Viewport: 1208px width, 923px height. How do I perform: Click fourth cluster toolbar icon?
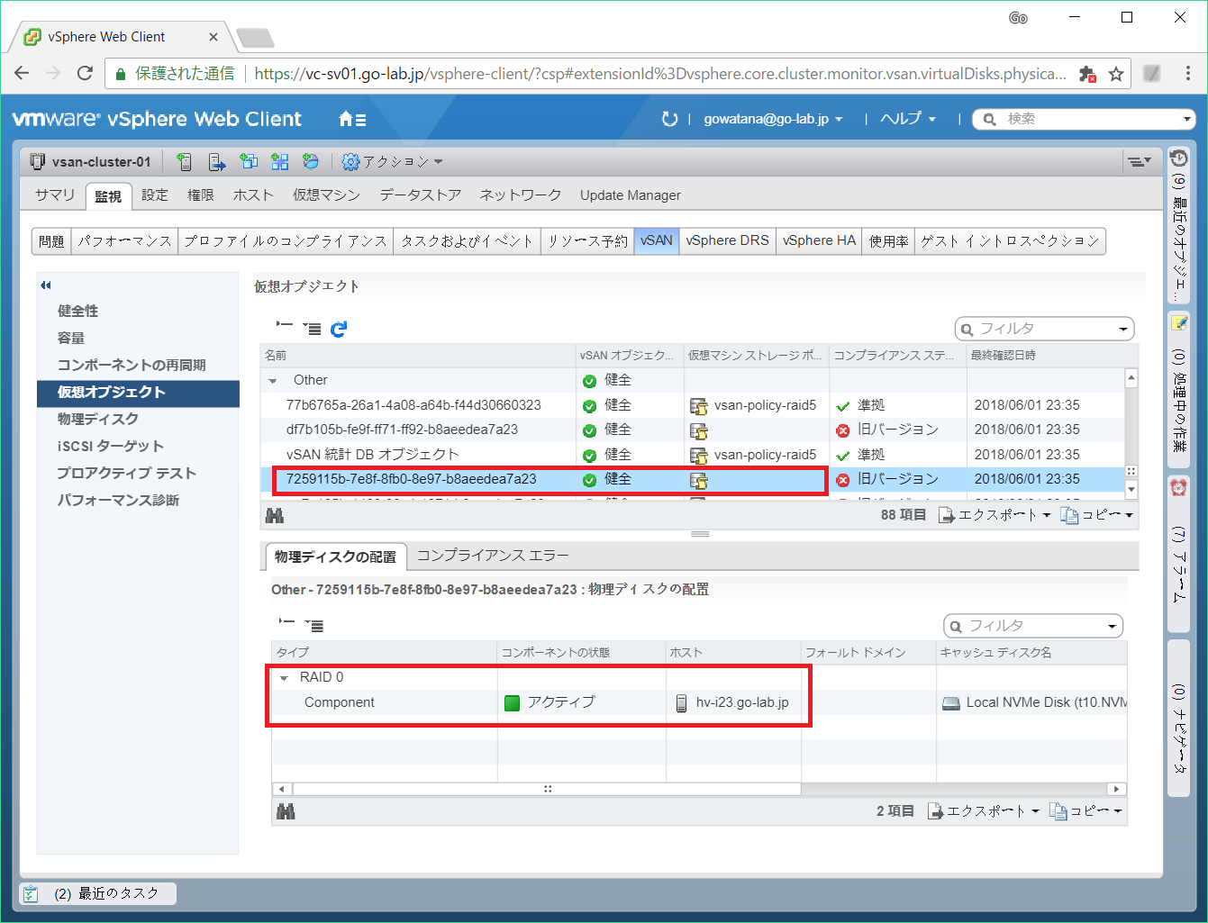point(280,162)
